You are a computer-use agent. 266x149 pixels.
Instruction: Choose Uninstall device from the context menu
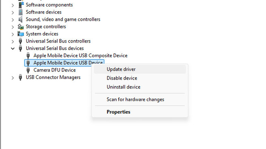pyautogui.click(x=123, y=87)
